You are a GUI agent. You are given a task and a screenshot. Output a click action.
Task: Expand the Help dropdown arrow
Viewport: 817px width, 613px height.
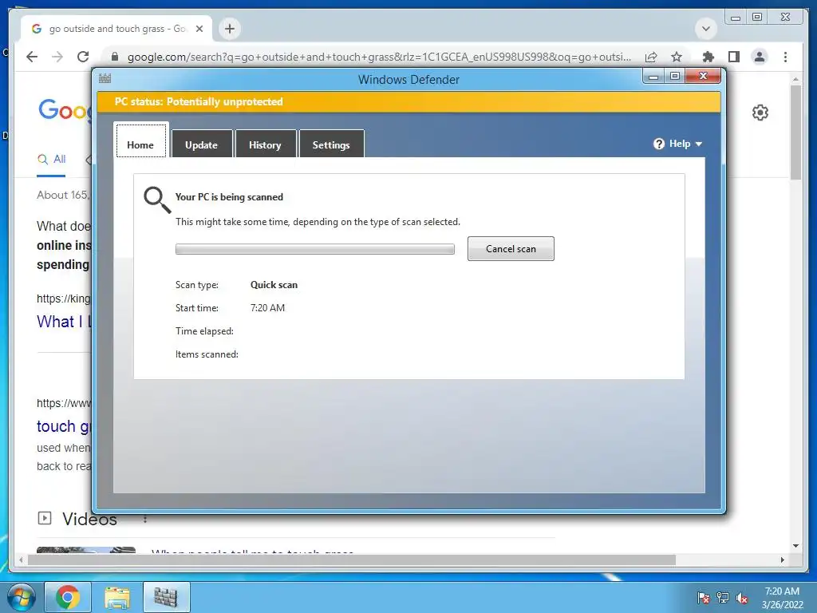pyautogui.click(x=699, y=144)
